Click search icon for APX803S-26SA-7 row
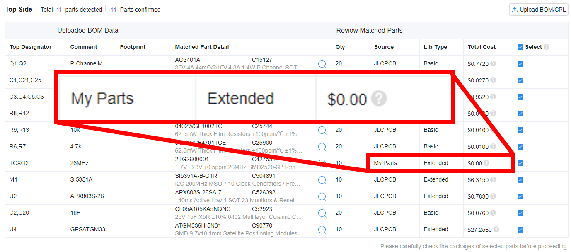Viewport: 571px width, 252px height. (322, 196)
